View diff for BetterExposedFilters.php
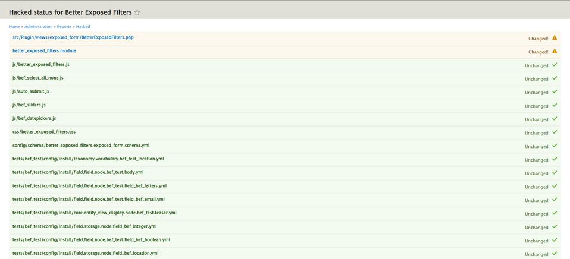This screenshot has width=570, height=259. [x=73, y=37]
